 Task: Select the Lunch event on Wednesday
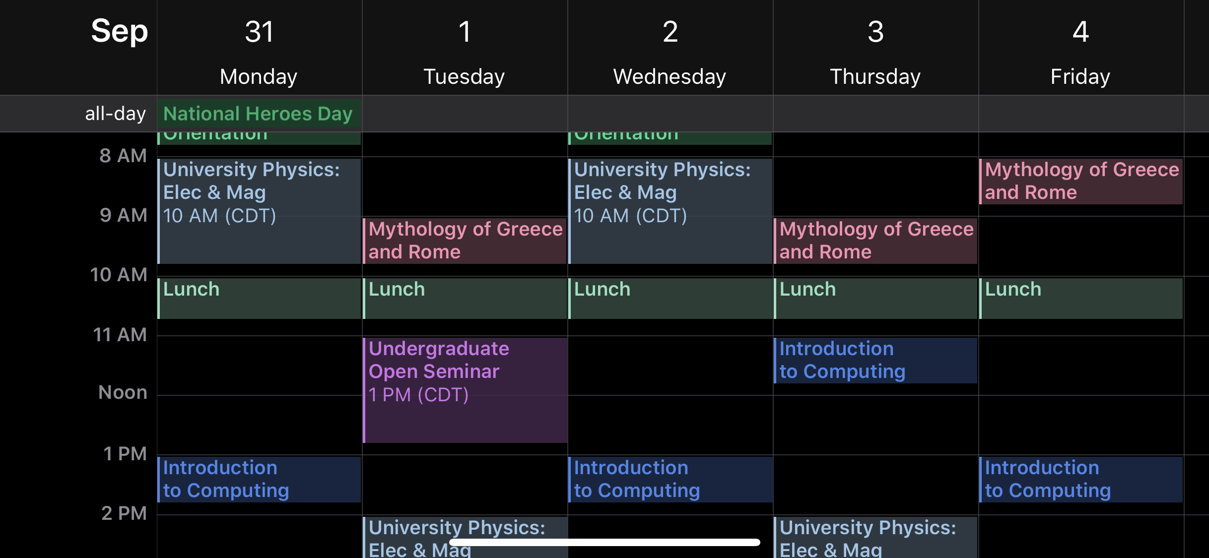(x=670, y=298)
